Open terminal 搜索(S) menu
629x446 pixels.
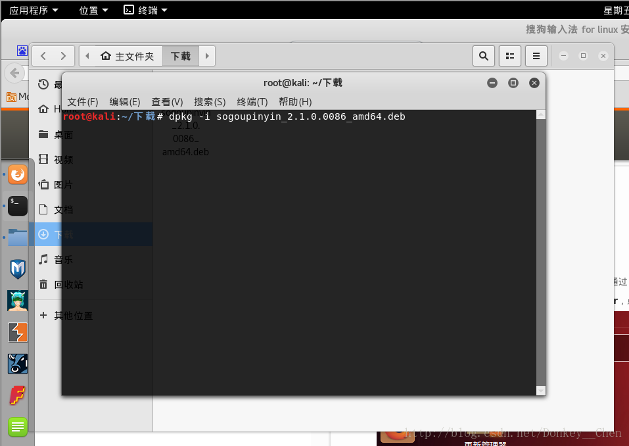click(210, 102)
